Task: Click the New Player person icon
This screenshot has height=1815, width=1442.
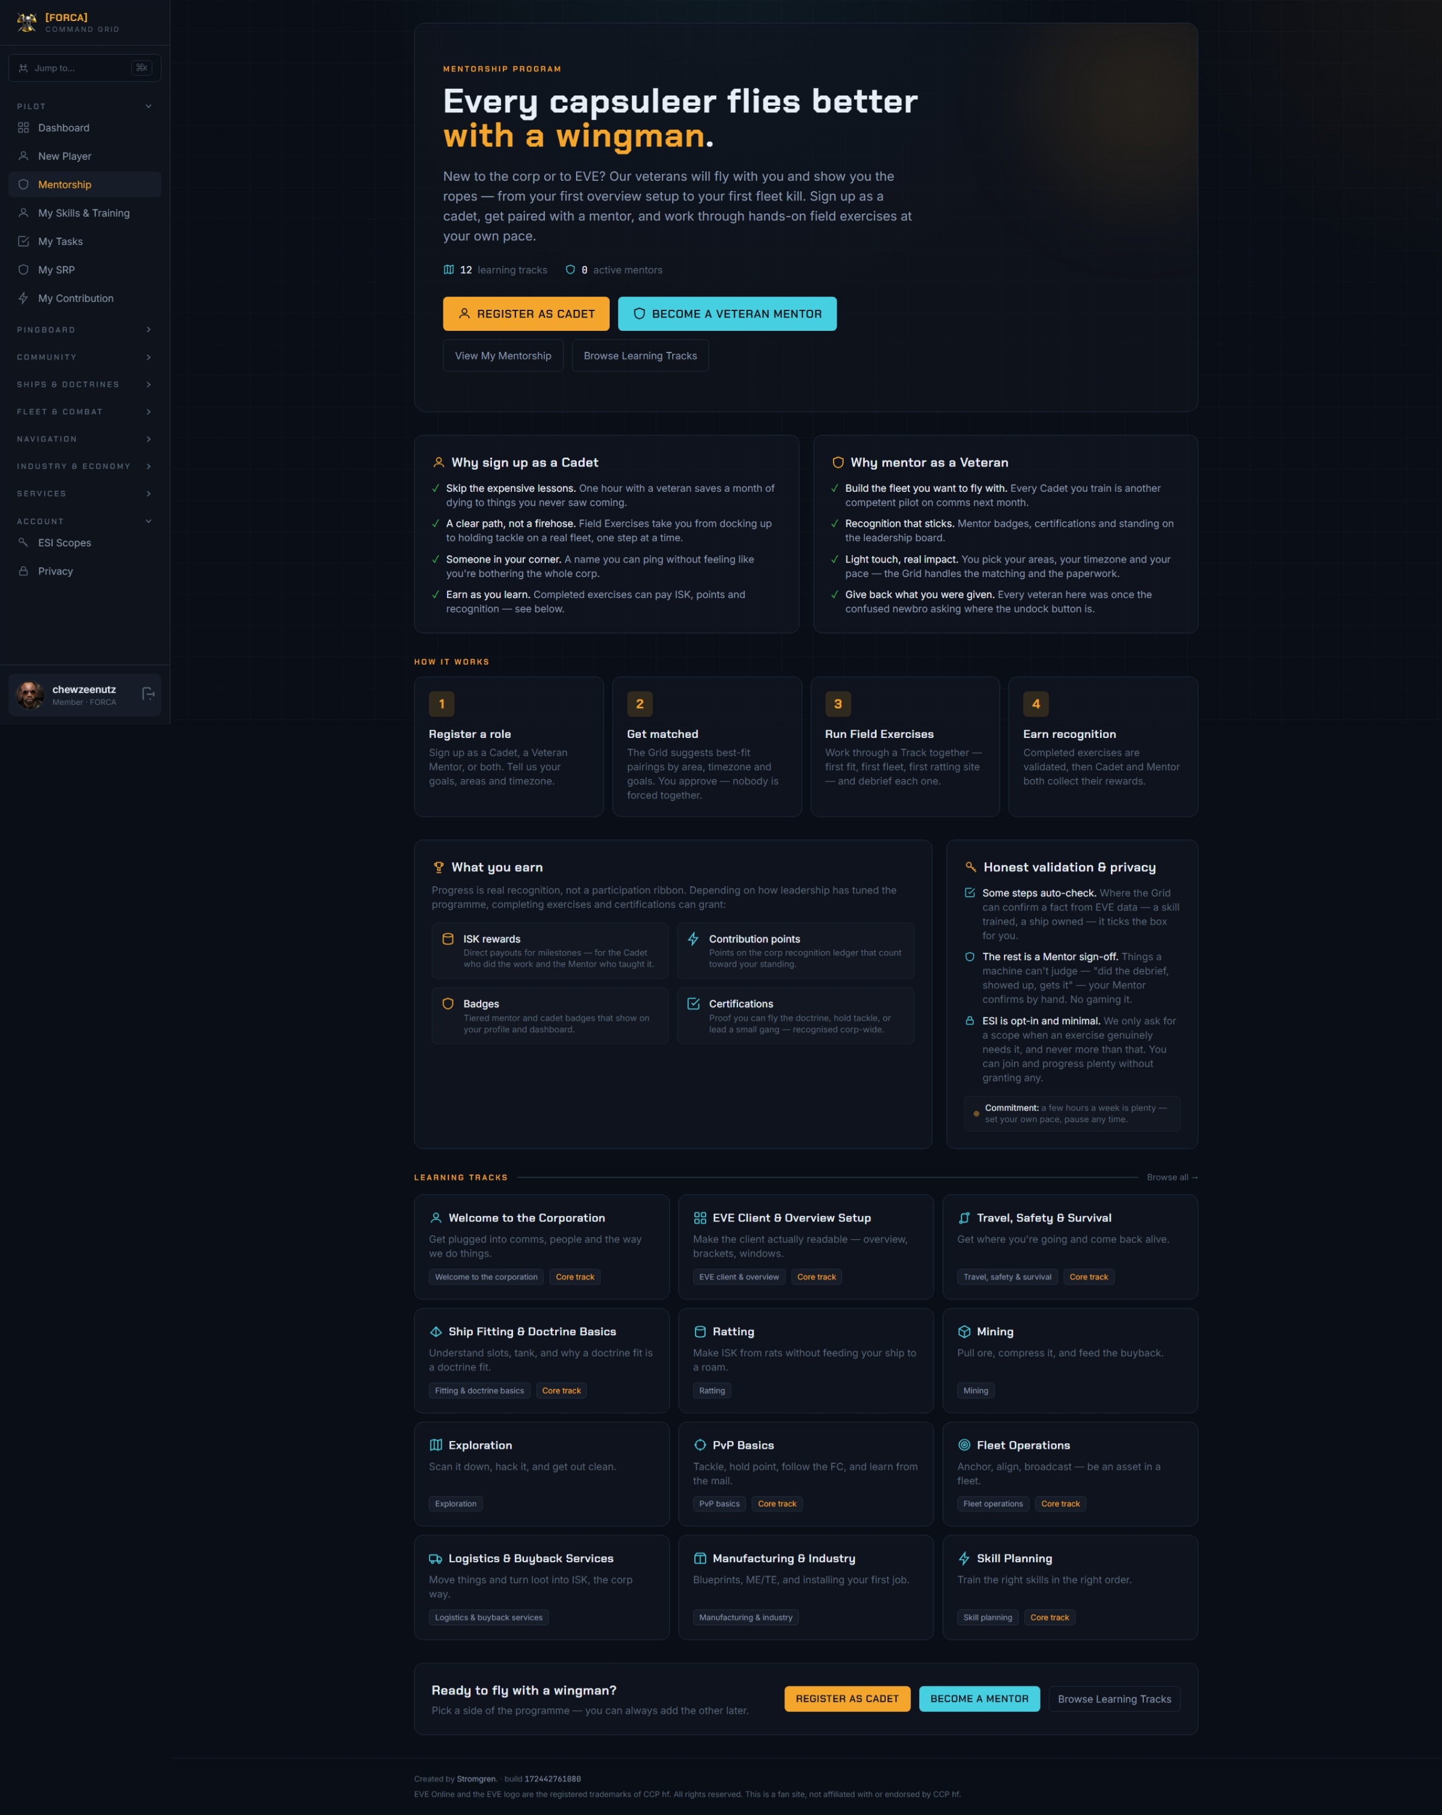Action: 23,157
